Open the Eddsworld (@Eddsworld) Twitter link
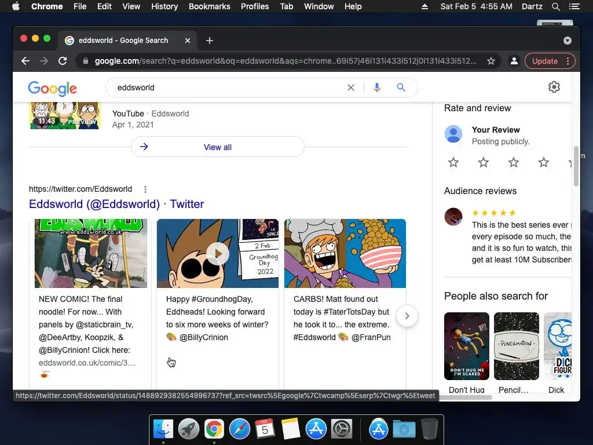Image resolution: width=593 pixels, height=445 pixels. pos(116,204)
